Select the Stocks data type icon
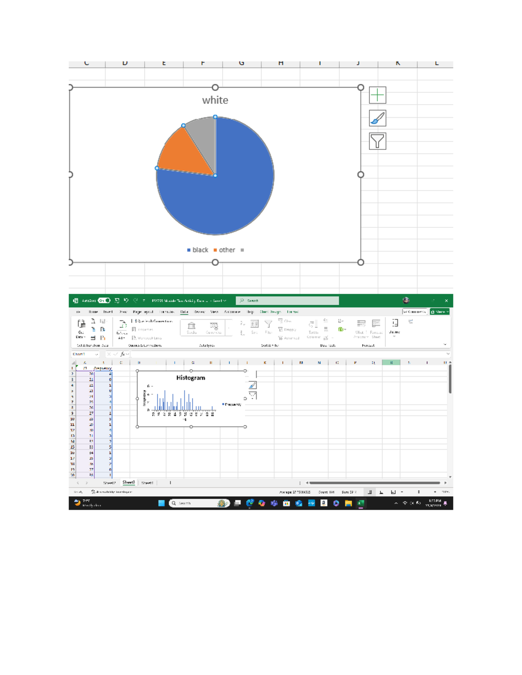This screenshot has height=675, width=522. [192, 327]
